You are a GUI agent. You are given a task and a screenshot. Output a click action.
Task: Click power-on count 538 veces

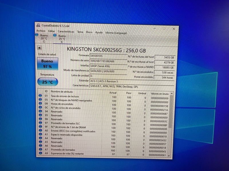(x=164, y=73)
